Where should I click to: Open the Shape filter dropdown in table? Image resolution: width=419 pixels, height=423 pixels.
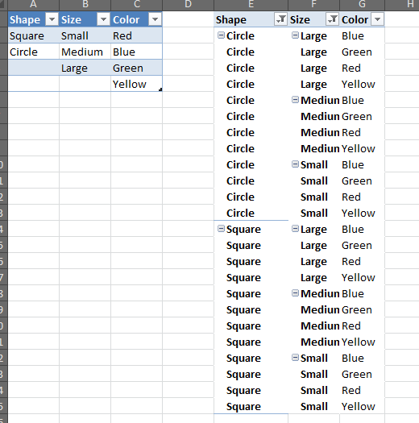(x=52, y=19)
